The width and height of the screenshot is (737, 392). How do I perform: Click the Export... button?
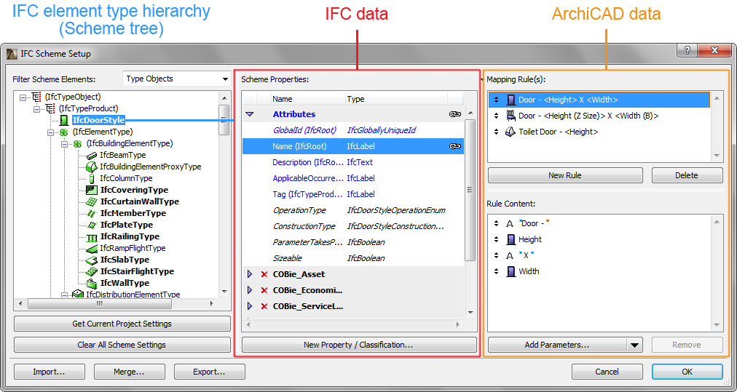210,372
